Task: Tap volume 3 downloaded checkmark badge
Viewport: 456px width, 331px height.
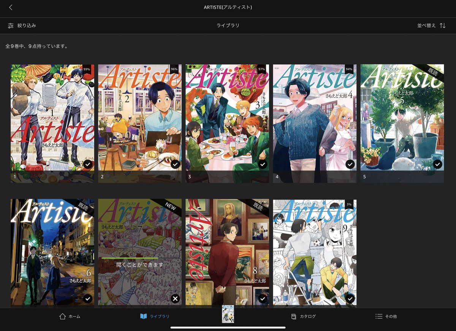Action: click(263, 164)
